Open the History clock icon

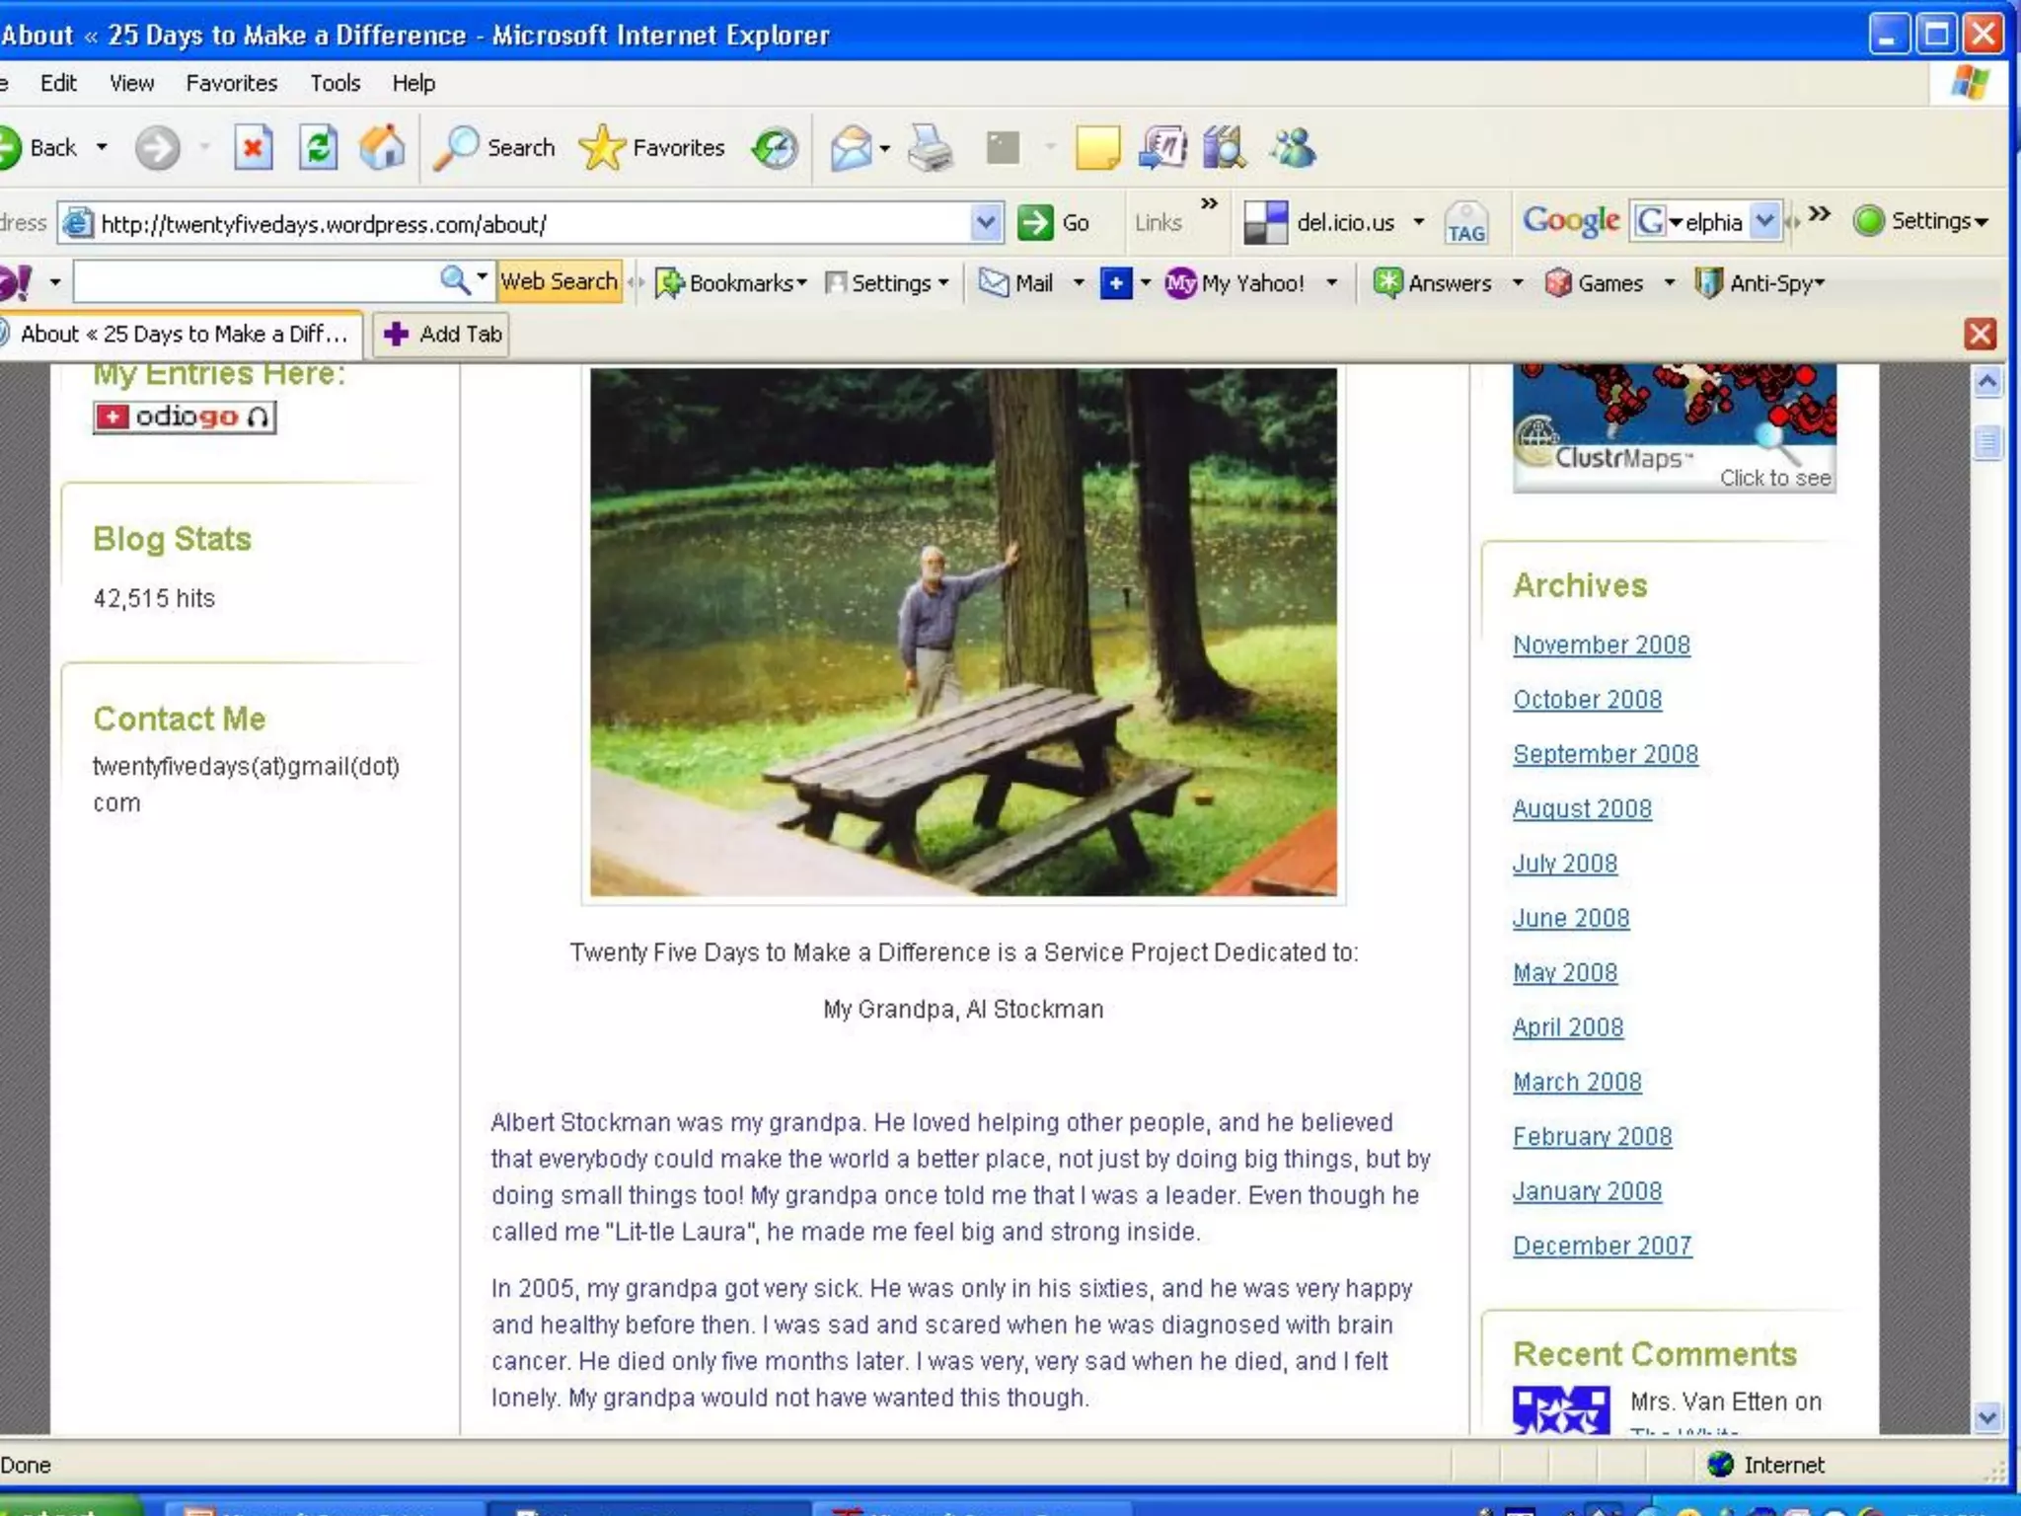pos(776,149)
